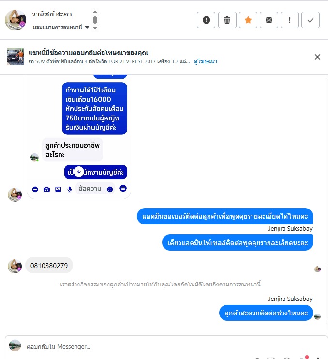Click the phone number message 0810380279
The width and height of the screenshot is (328, 359).
click(49, 265)
